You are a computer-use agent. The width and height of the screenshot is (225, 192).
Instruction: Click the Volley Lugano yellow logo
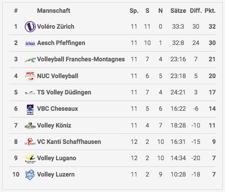pos(30,159)
